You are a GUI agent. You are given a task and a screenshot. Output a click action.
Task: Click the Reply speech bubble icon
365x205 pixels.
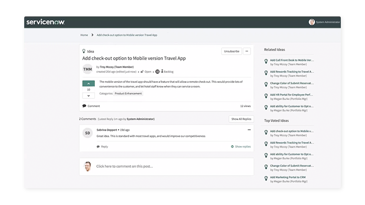[x=98, y=147]
